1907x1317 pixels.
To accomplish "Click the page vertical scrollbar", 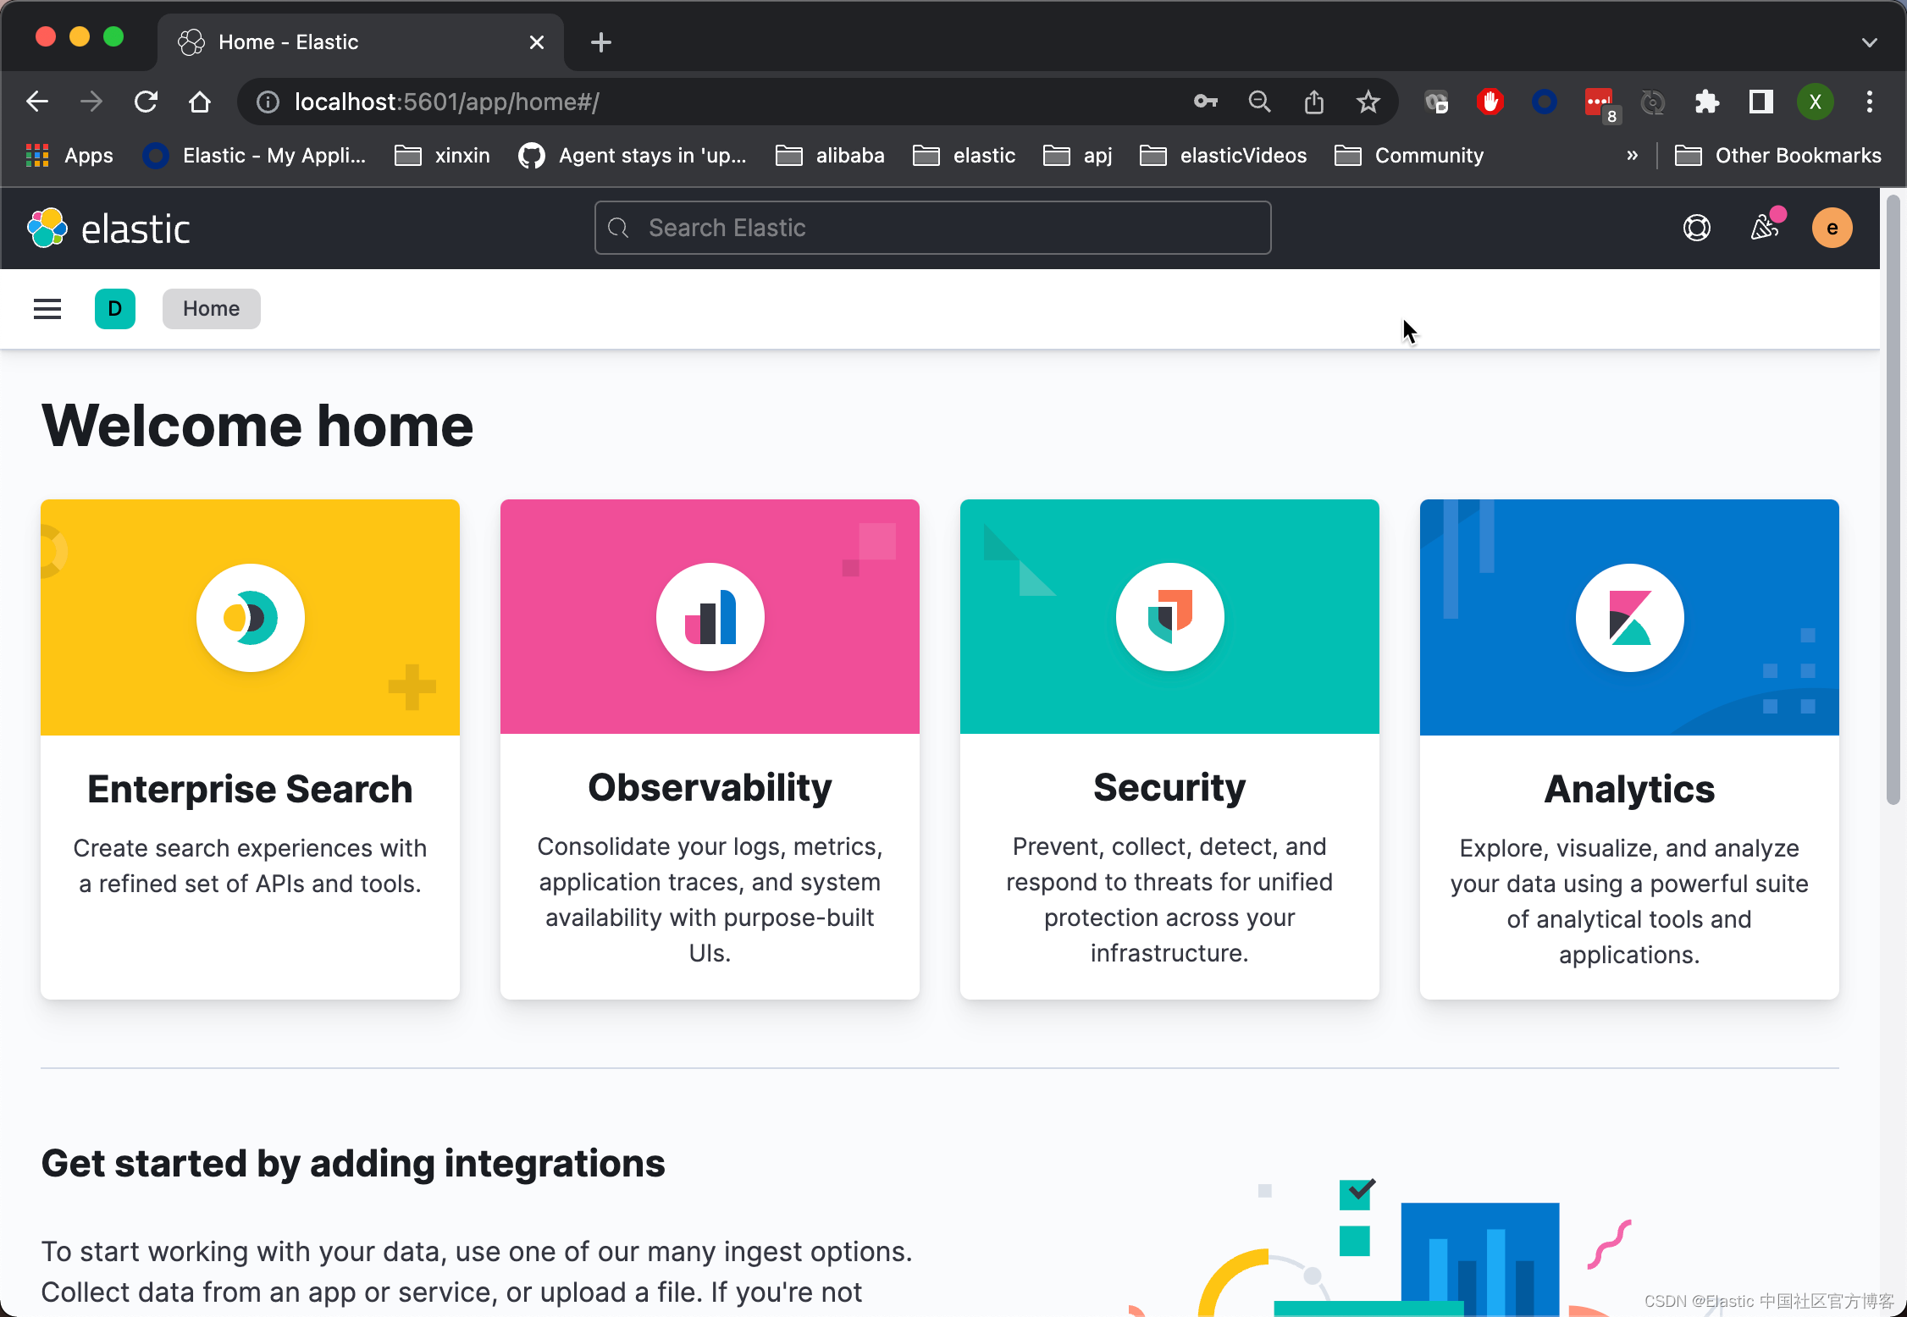I will 1893,499.
